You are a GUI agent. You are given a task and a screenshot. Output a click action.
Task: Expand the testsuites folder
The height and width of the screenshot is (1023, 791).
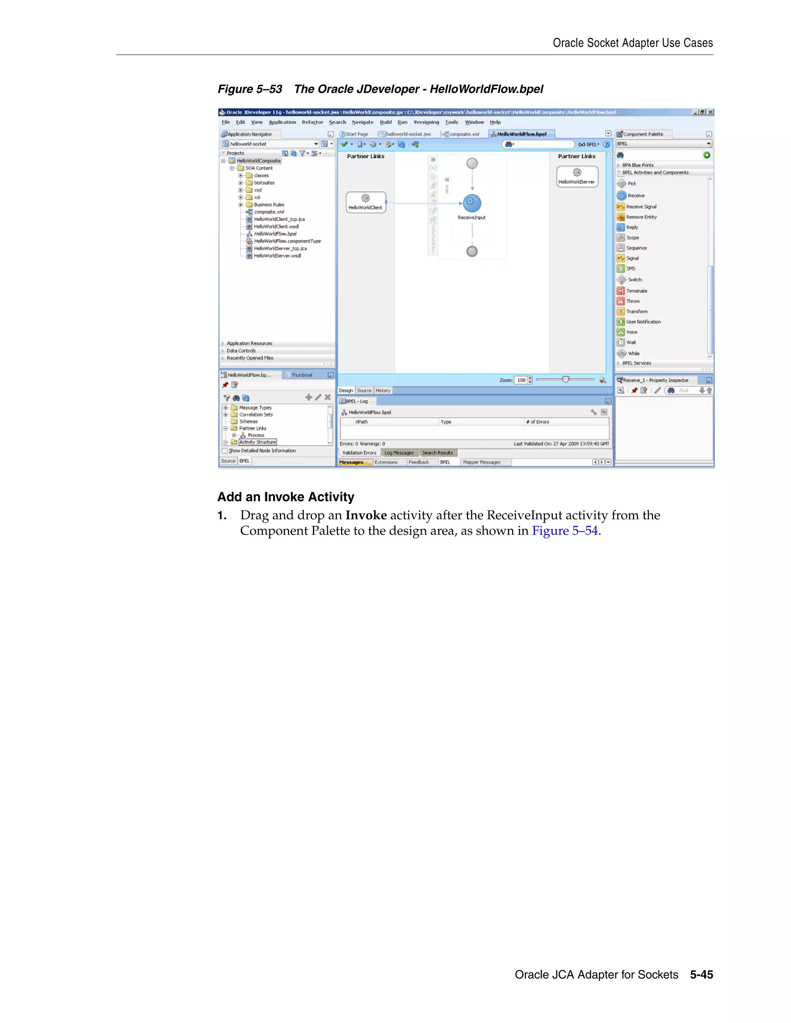[240, 183]
